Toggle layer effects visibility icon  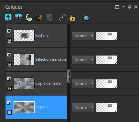(28, 17)
